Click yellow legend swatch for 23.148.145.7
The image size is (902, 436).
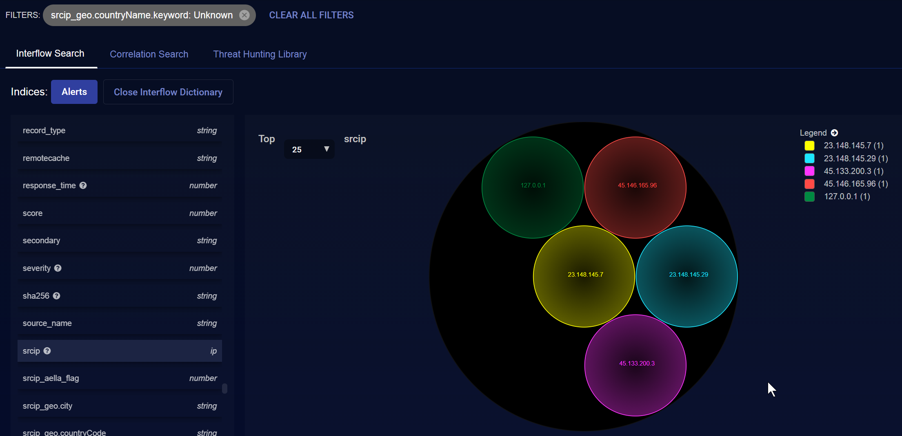(x=809, y=146)
